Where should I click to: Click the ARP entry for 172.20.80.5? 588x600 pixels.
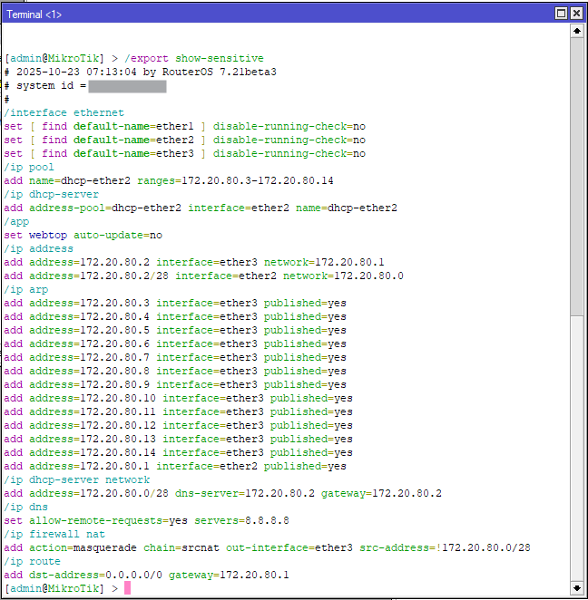pos(175,330)
